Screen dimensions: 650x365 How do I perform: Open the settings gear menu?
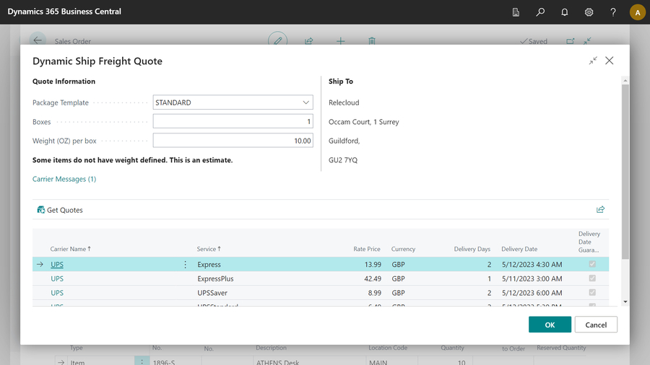(x=589, y=12)
